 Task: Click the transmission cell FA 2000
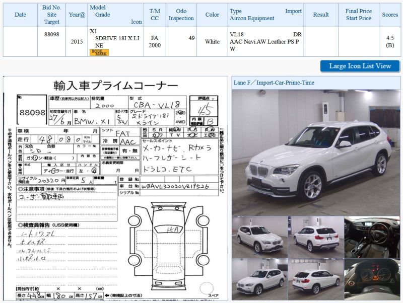155,42
